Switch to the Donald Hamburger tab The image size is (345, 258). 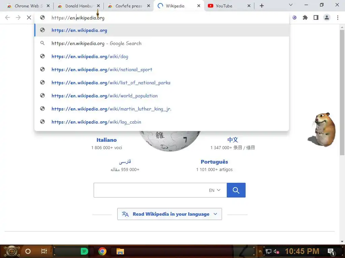click(x=78, y=6)
